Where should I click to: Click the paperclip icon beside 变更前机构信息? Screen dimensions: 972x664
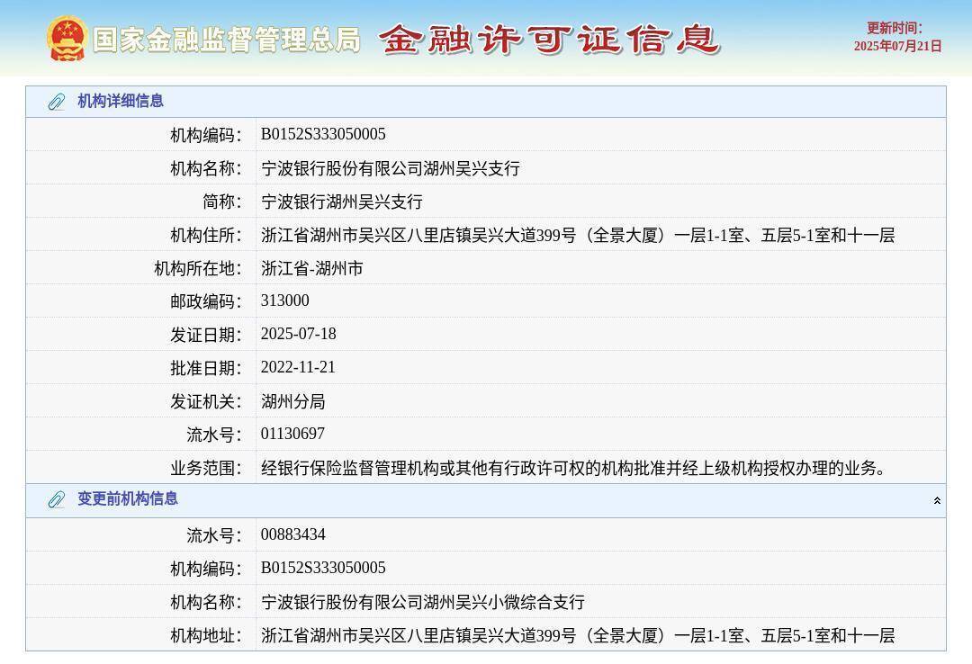coord(58,501)
